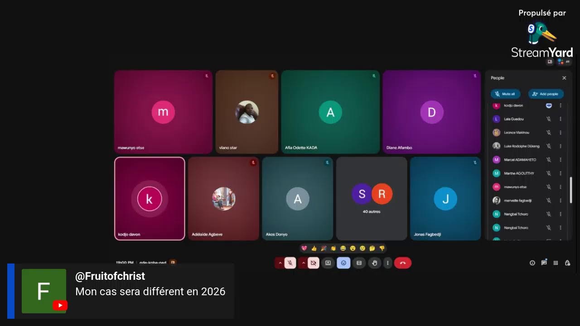
Task: Toggle mute for mawunyo etse in list
Action: (x=549, y=187)
